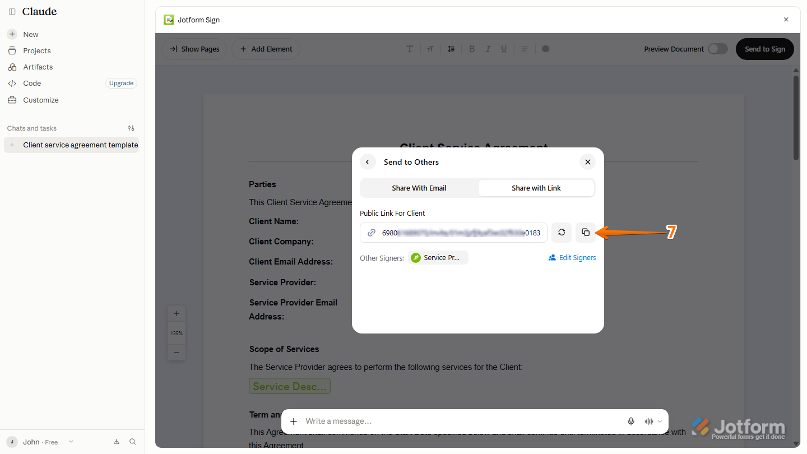Toggle underline formatting

[x=504, y=49]
